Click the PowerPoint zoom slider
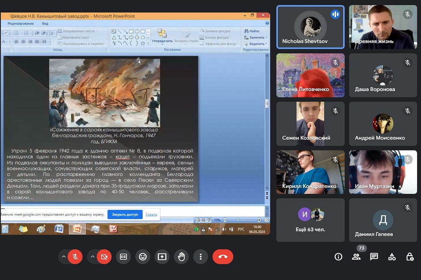 tap(238, 220)
